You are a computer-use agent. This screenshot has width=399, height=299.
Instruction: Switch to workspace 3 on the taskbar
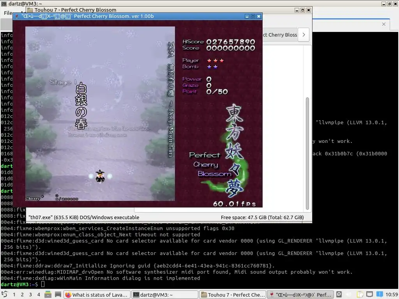coord(30,295)
